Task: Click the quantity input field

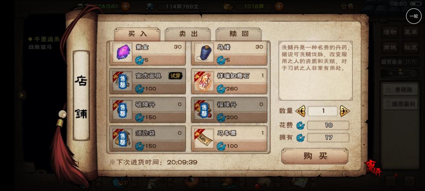Action: [323, 111]
